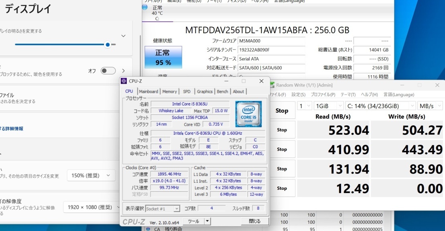Viewport: 445px width, 231px height.
Task: Switch to the Memory tab in CPU-Z
Action: click(169, 91)
